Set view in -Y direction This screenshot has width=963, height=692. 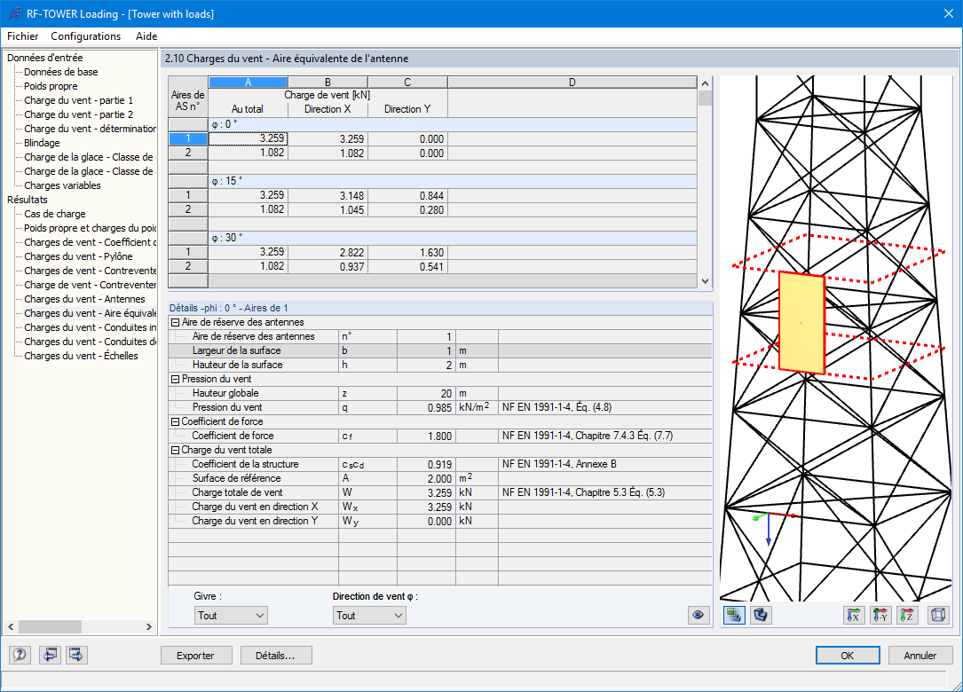880,615
